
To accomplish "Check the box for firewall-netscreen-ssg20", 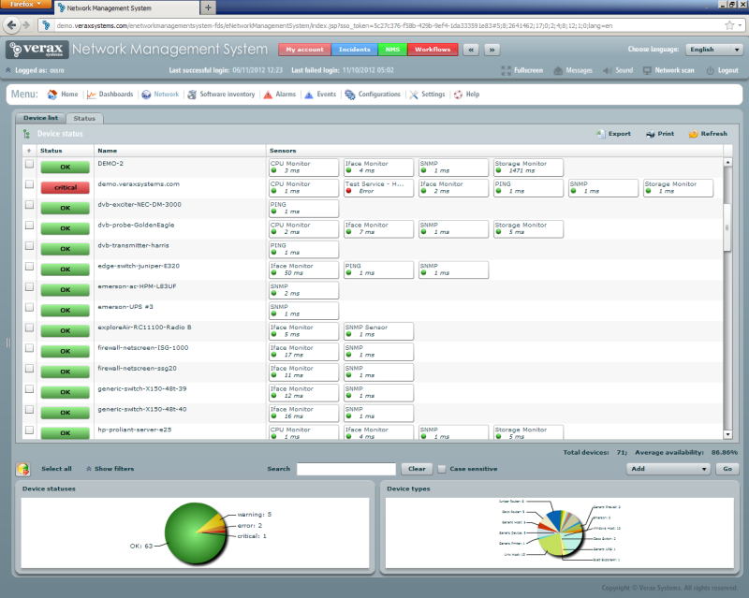I will [x=30, y=369].
